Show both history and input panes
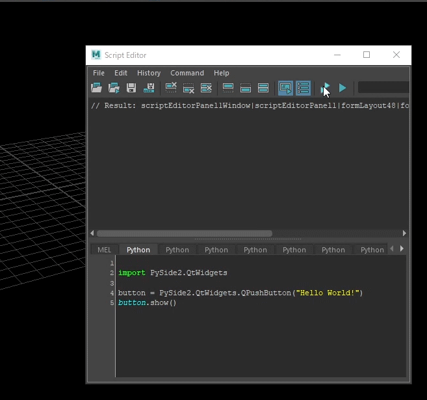This screenshot has width=427, height=400. pos(263,88)
